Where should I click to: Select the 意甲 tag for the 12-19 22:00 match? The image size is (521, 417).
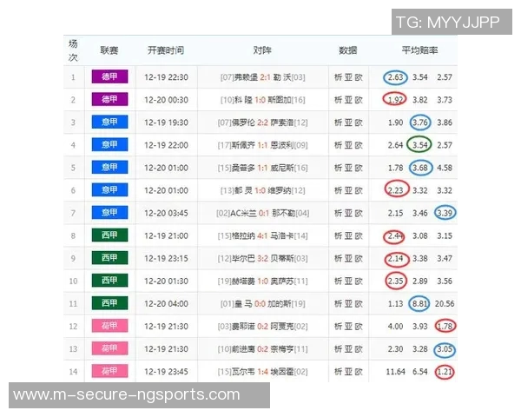coord(109,145)
